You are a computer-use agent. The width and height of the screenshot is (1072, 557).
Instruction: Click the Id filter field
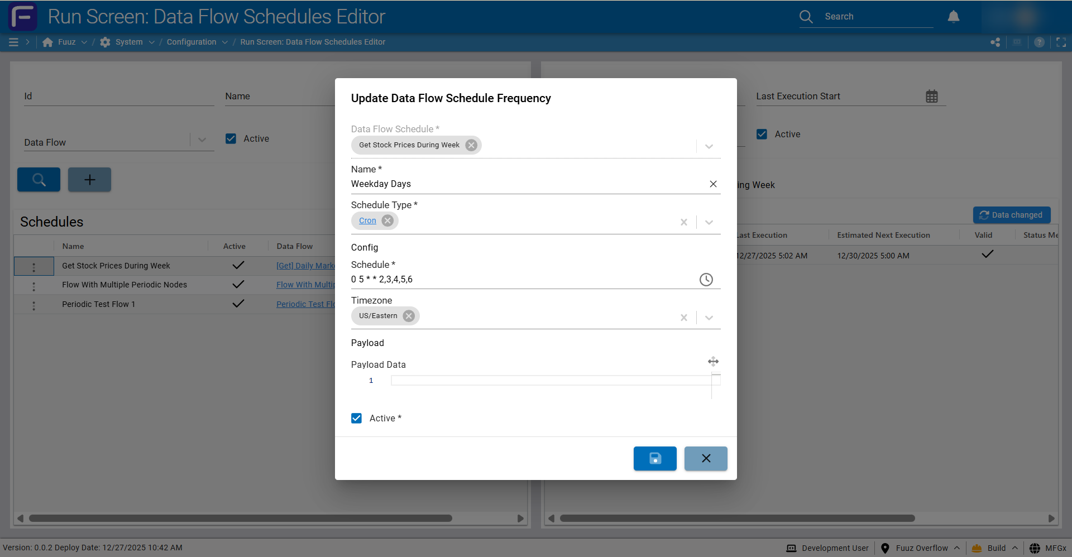click(x=119, y=96)
